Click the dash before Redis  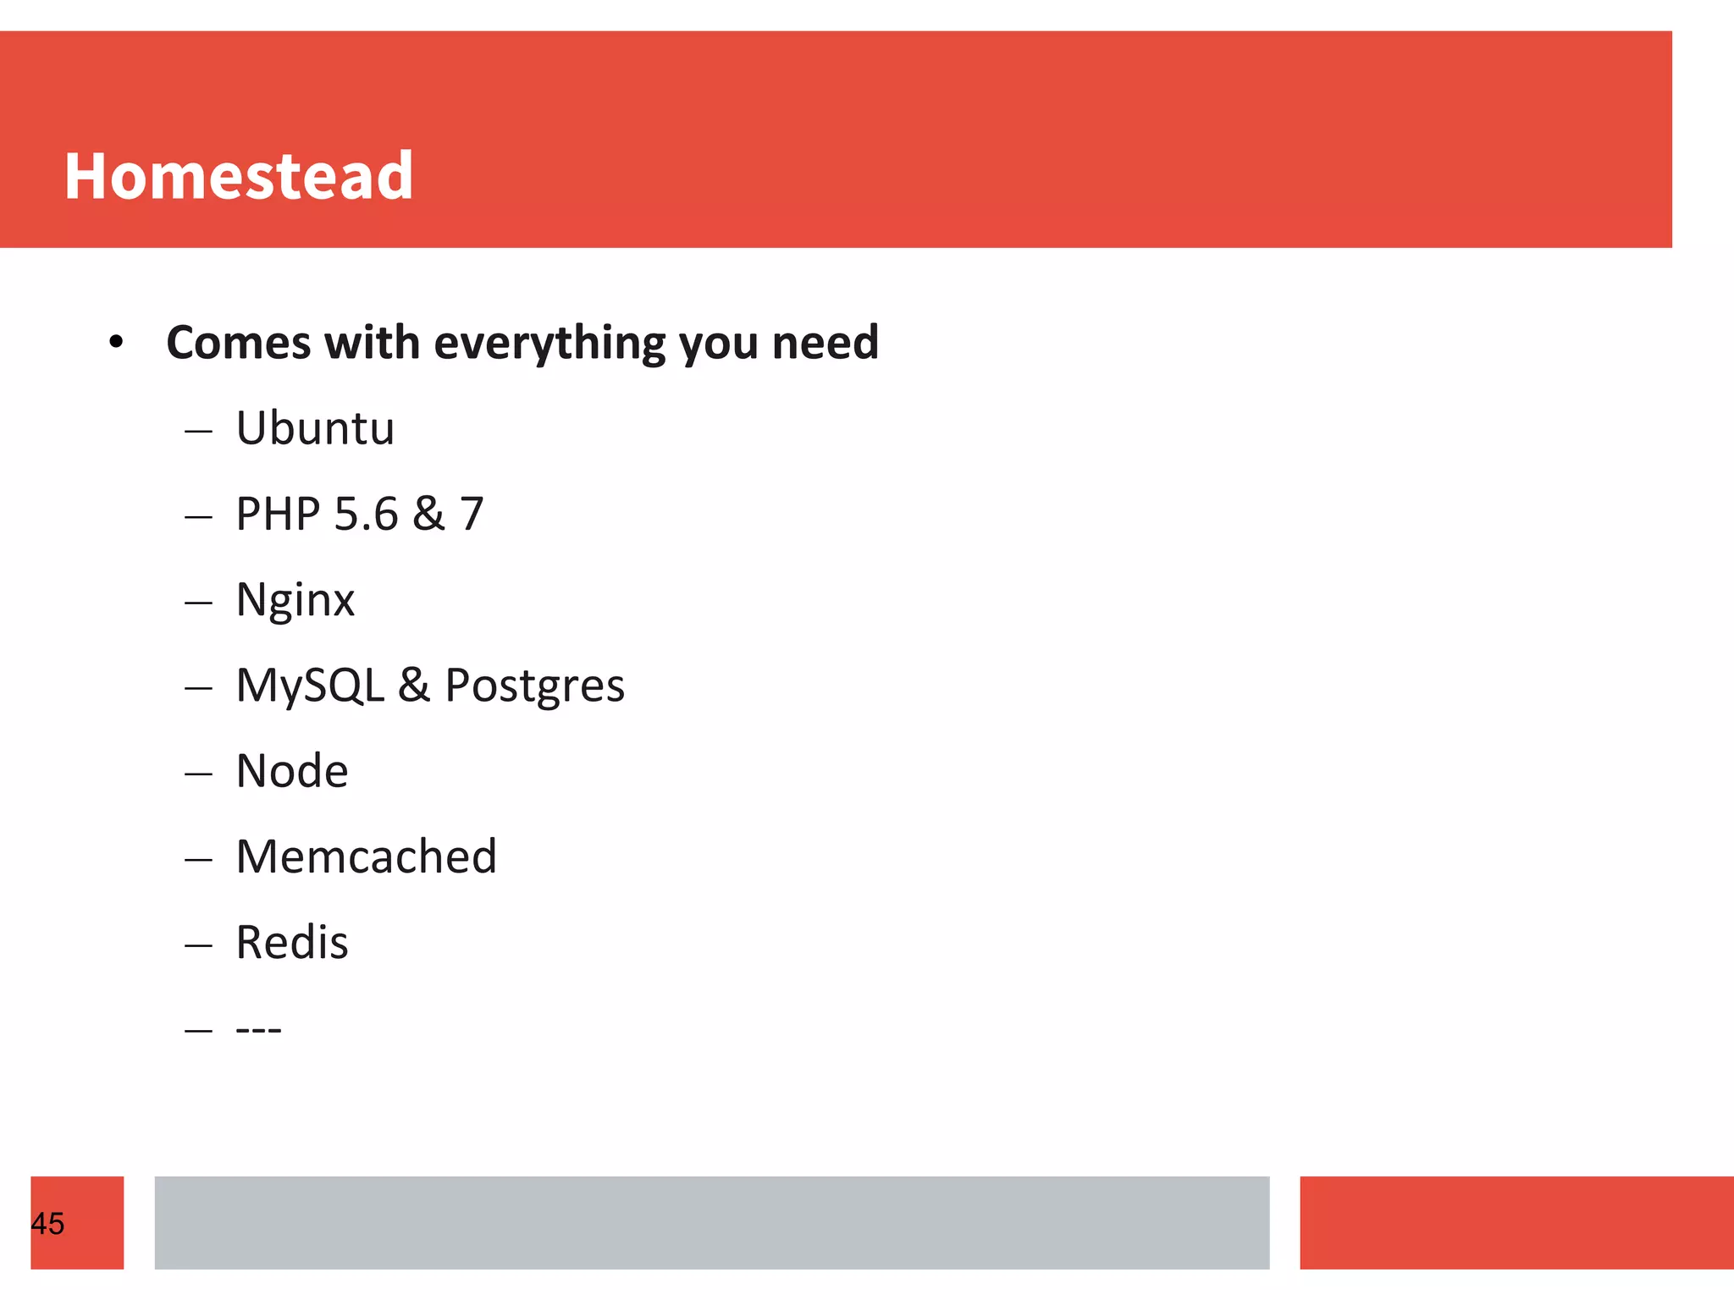click(198, 945)
